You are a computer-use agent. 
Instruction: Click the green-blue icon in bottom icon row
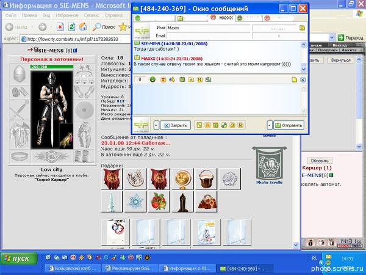point(224,125)
